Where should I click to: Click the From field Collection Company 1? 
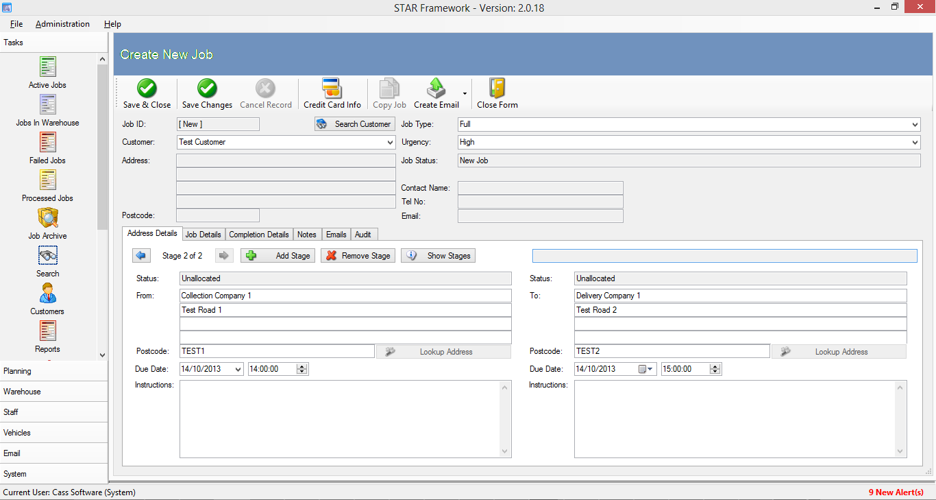point(345,296)
